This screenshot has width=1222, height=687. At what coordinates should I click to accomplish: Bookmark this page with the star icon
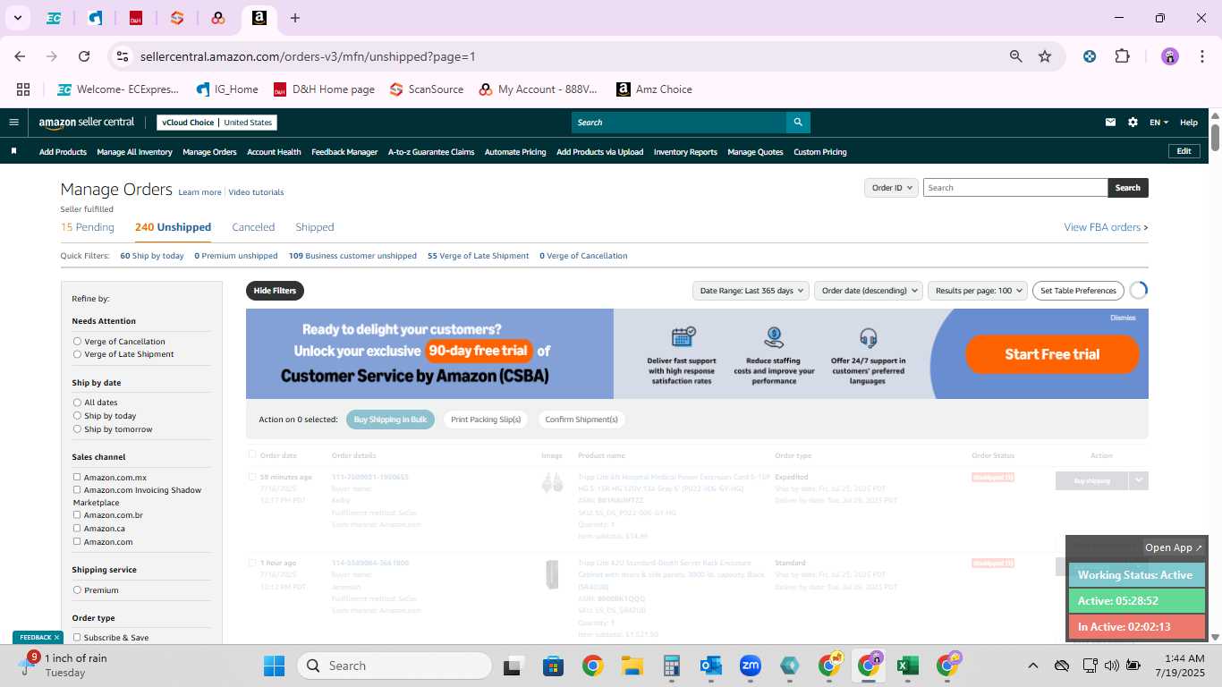[1045, 56]
